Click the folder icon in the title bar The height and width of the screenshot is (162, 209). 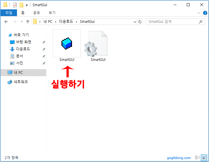coord(5,5)
